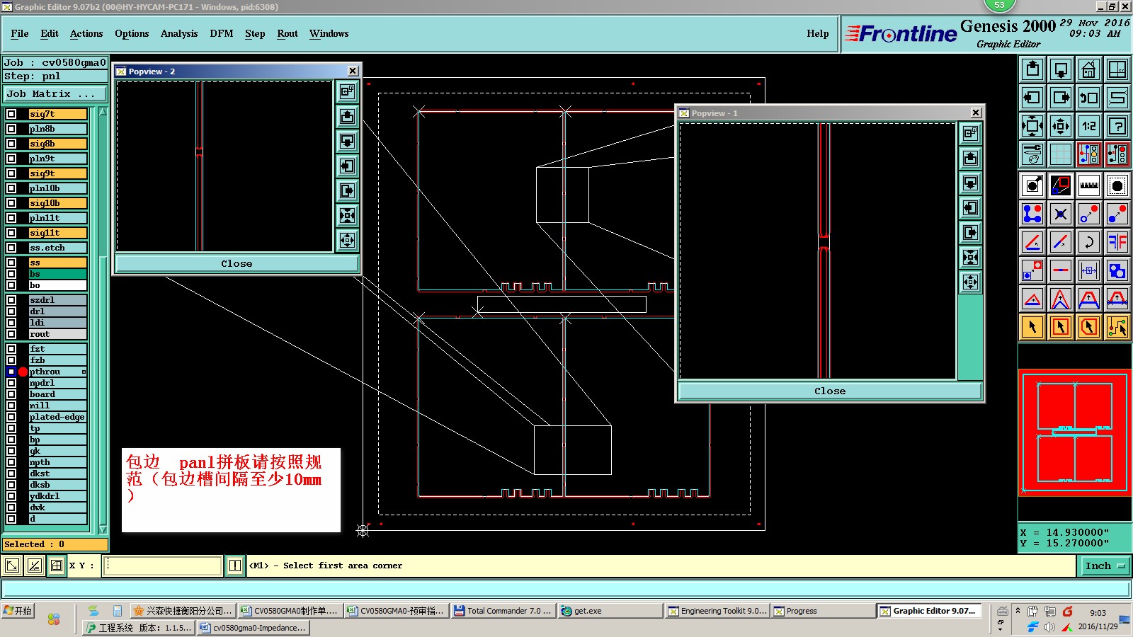The width and height of the screenshot is (1133, 637).
Task: Toggle visibility checkbox for pln8b layer
Action: pos(11,129)
